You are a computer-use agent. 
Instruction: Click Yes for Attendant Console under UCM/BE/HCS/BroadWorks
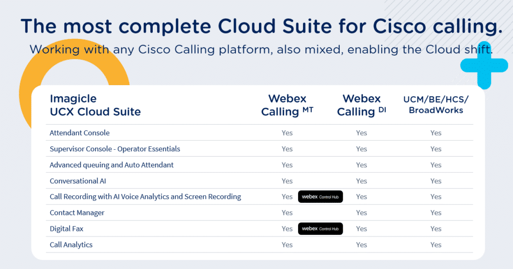click(x=436, y=133)
